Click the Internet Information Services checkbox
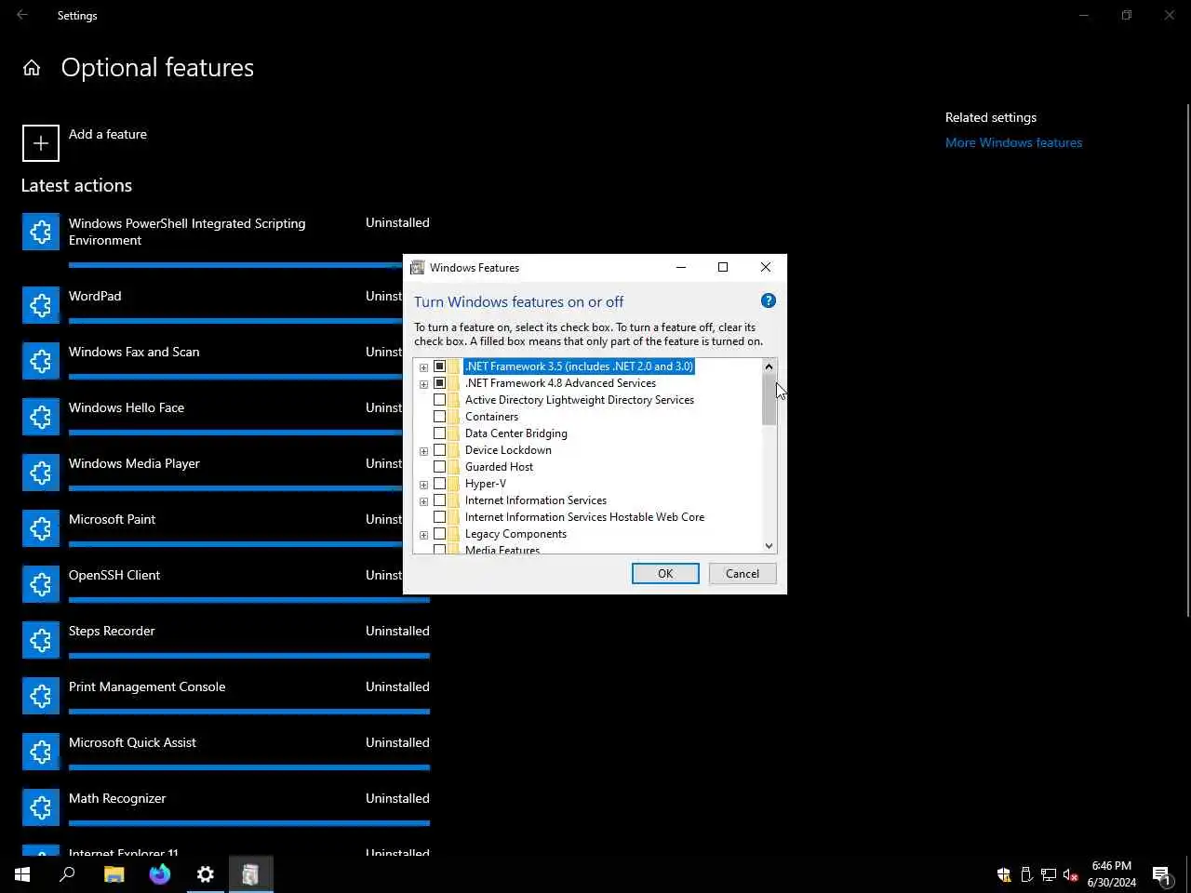Image resolution: width=1191 pixels, height=893 pixels. click(x=440, y=500)
